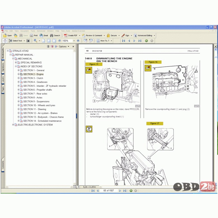The width and height of the screenshot is (218, 218).
Task: Switch to the Layers side tab
Action: click(3, 79)
